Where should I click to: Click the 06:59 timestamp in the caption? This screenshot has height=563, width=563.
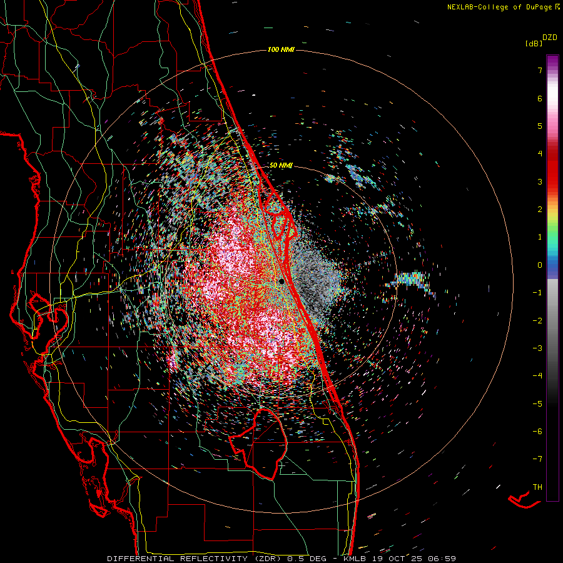click(x=444, y=559)
